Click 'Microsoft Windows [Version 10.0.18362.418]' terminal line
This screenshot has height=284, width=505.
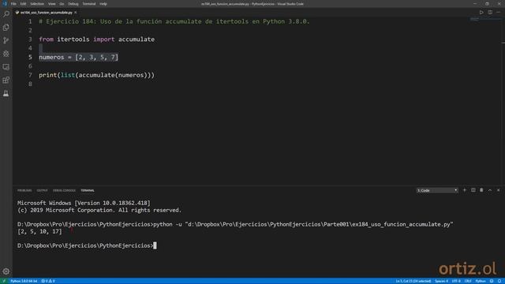(x=84, y=204)
